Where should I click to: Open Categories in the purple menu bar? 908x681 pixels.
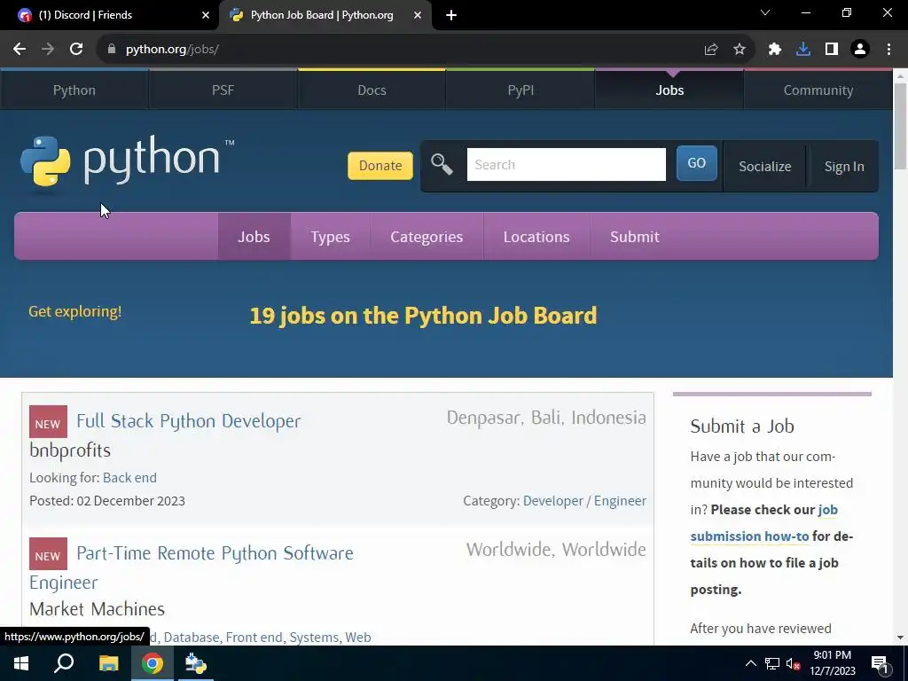tap(427, 236)
